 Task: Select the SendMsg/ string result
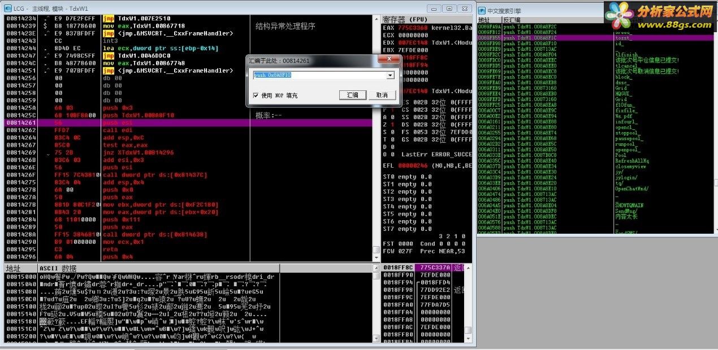[626, 211]
